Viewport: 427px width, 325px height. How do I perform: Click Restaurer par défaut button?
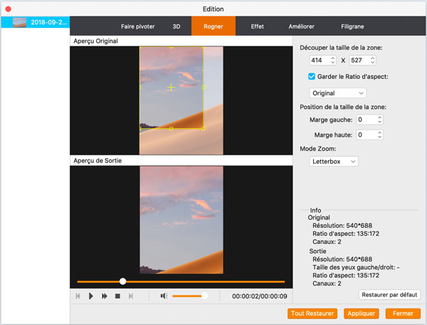tap(389, 295)
